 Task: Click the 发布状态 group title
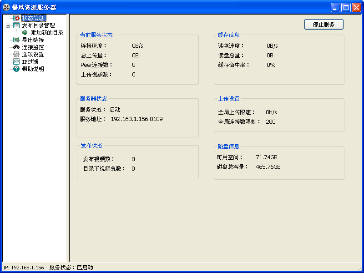point(92,146)
